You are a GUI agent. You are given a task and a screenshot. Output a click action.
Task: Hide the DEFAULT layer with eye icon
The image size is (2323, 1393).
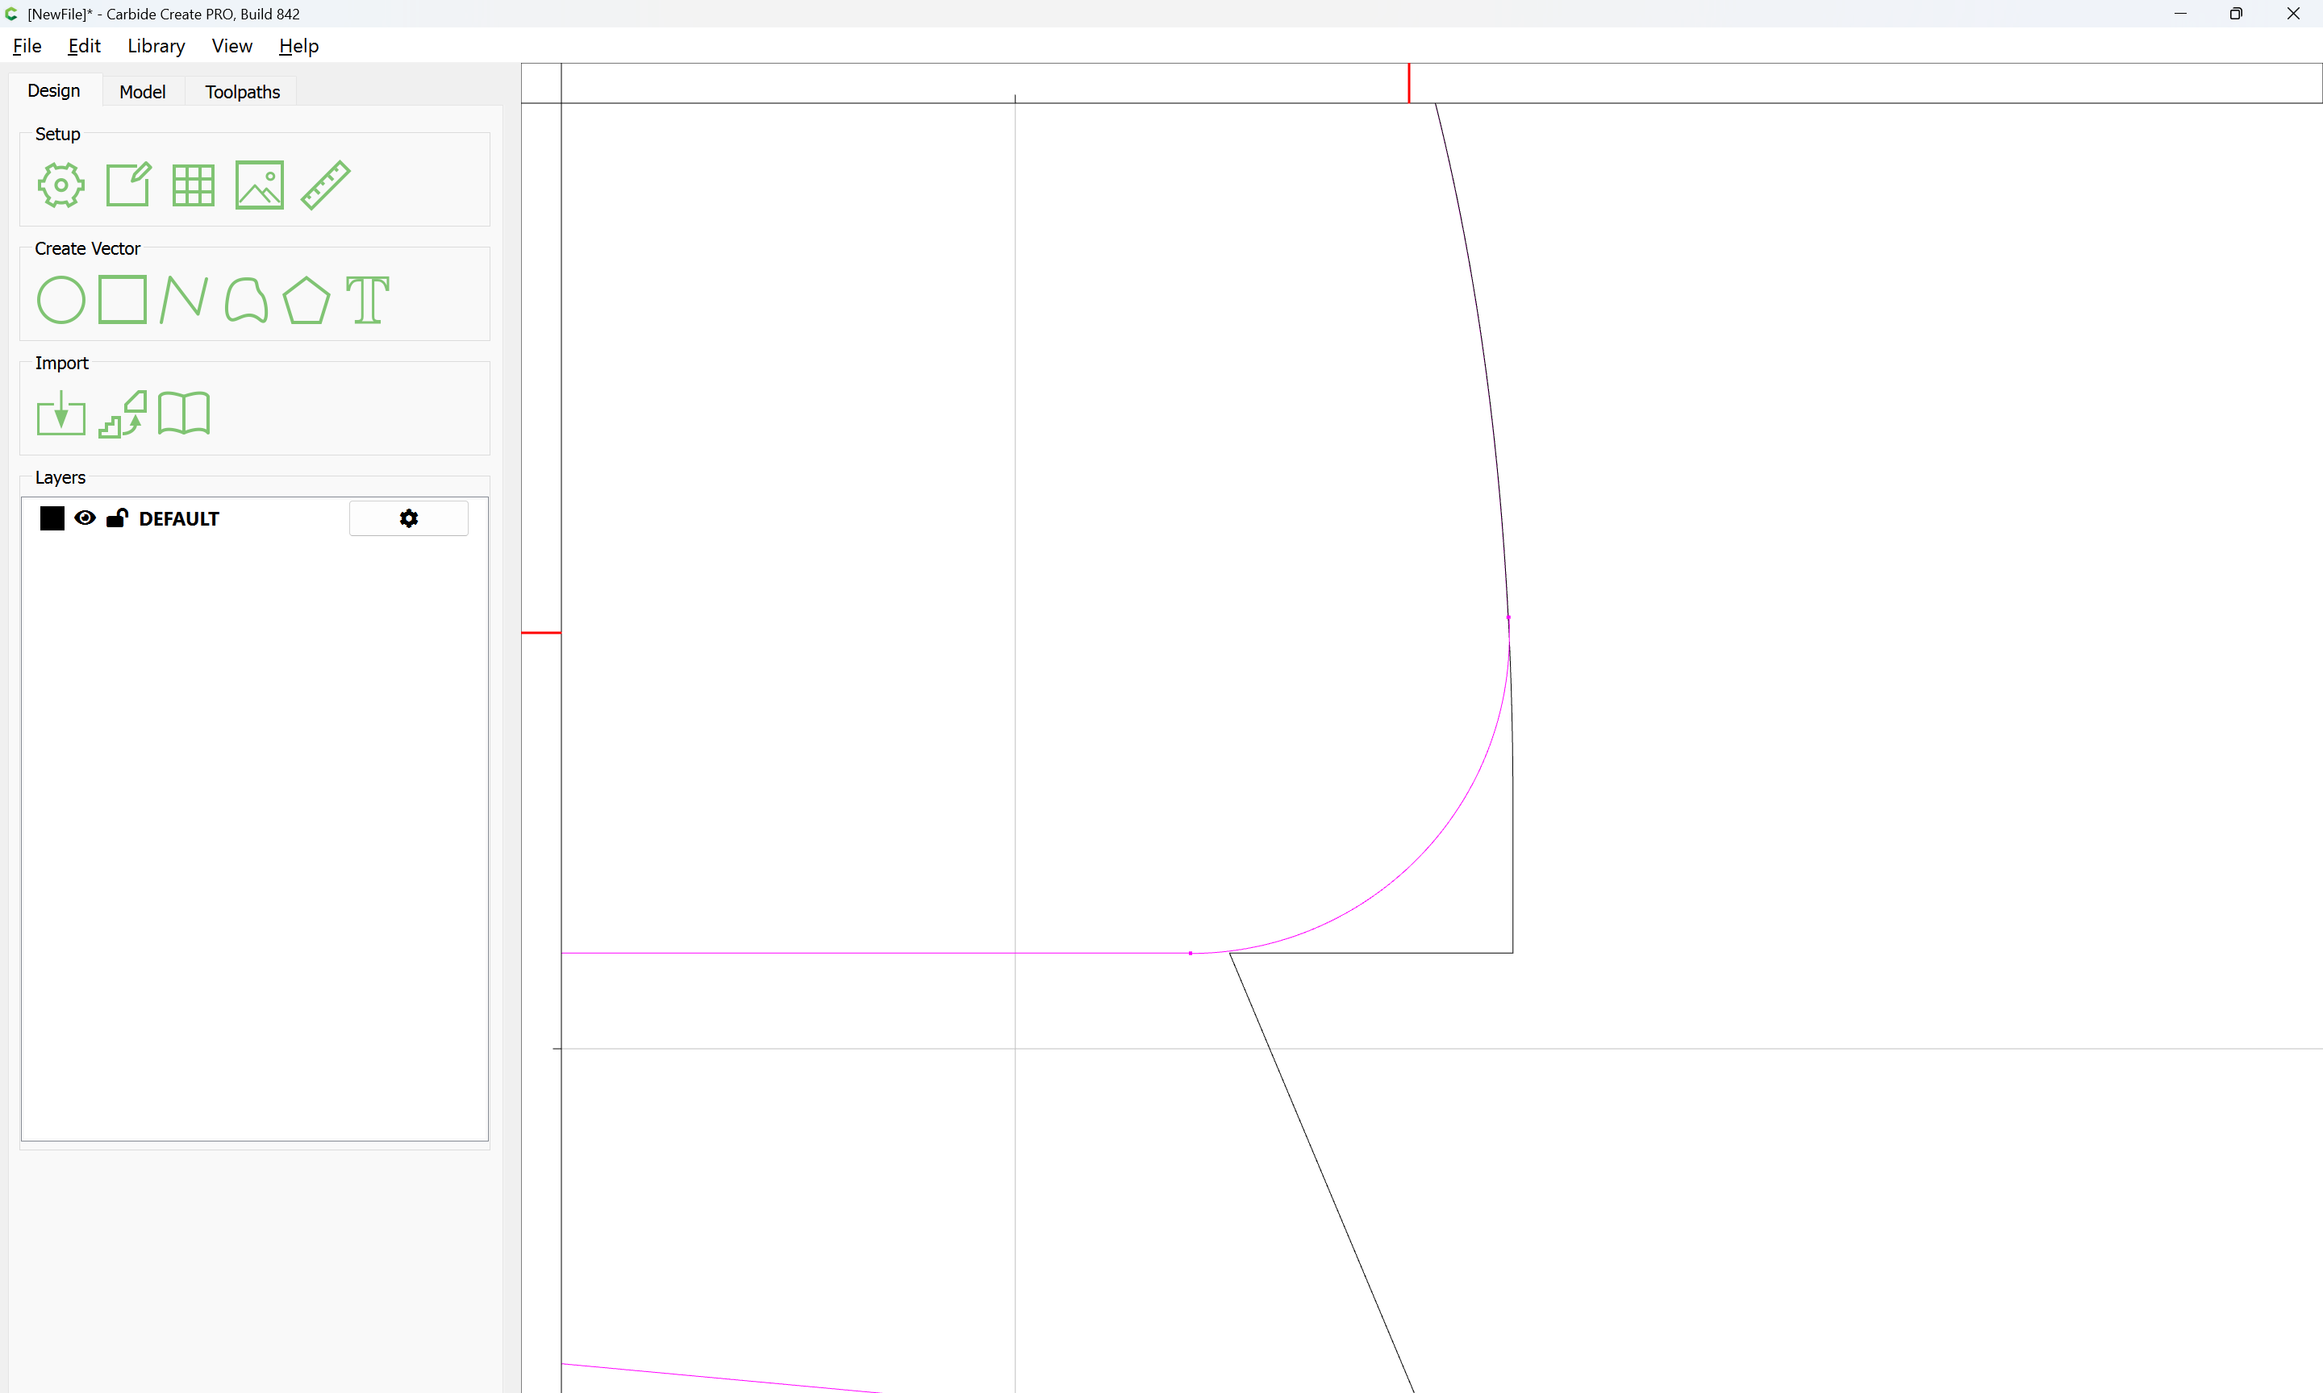(x=85, y=518)
